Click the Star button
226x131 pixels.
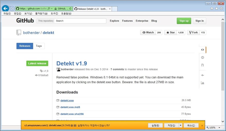click(x=170, y=33)
